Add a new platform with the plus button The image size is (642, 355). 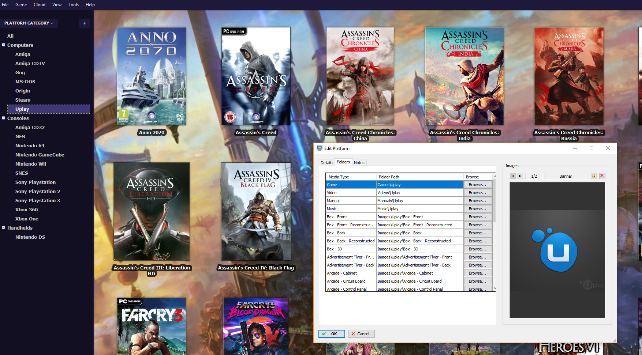click(85, 23)
